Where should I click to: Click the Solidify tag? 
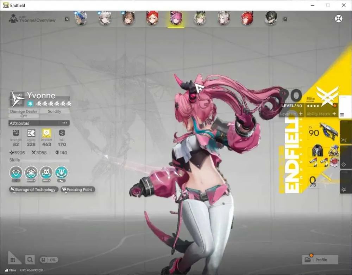pyautogui.click(x=54, y=111)
